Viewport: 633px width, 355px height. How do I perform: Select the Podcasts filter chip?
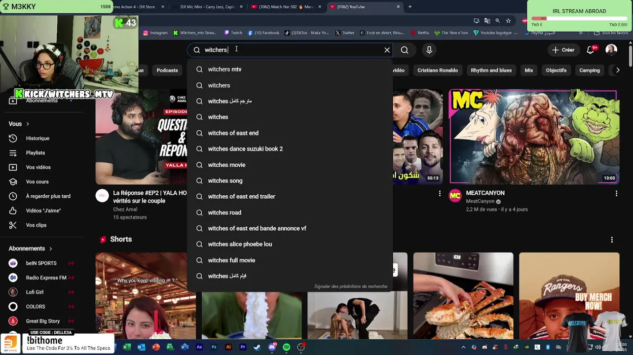click(x=167, y=71)
